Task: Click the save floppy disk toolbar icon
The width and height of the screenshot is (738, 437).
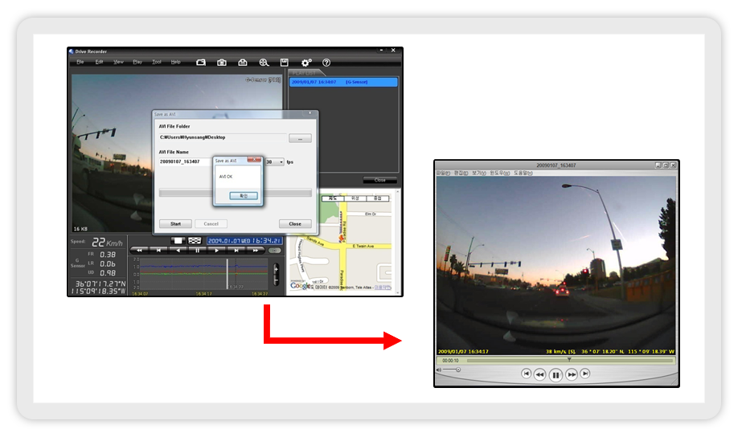Action: tap(285, 62)
